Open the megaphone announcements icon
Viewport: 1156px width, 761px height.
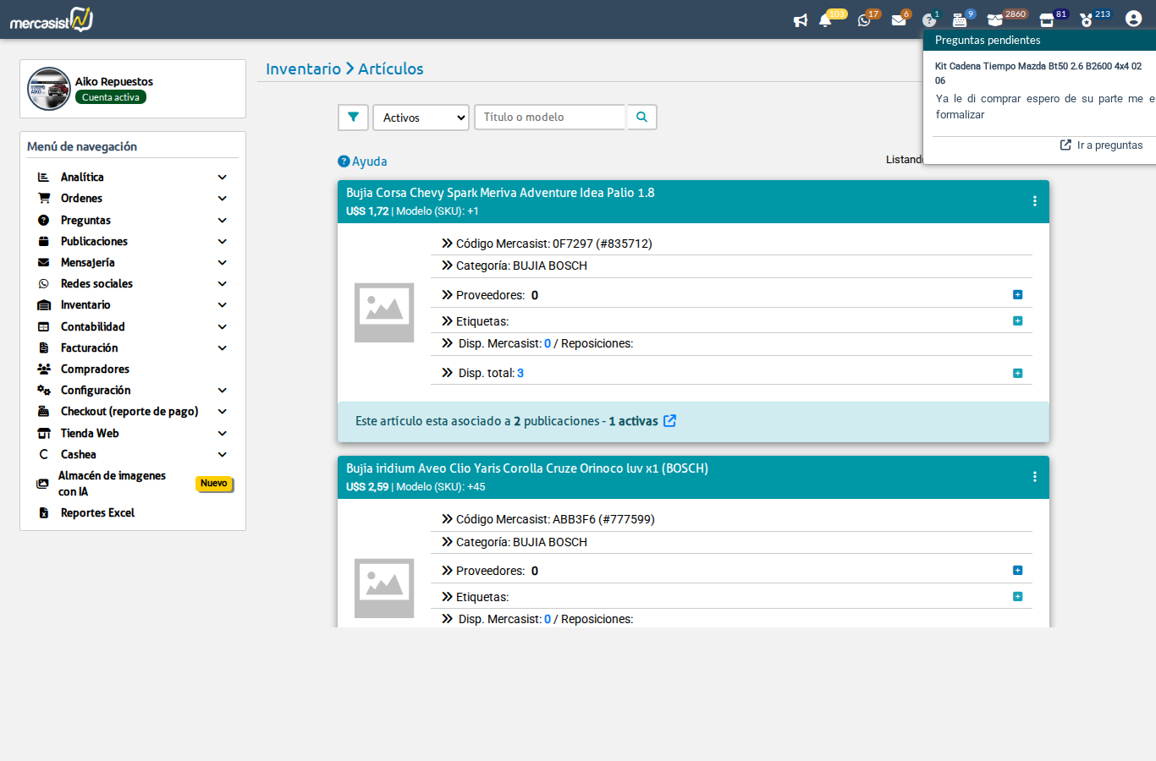click(800, 20)
